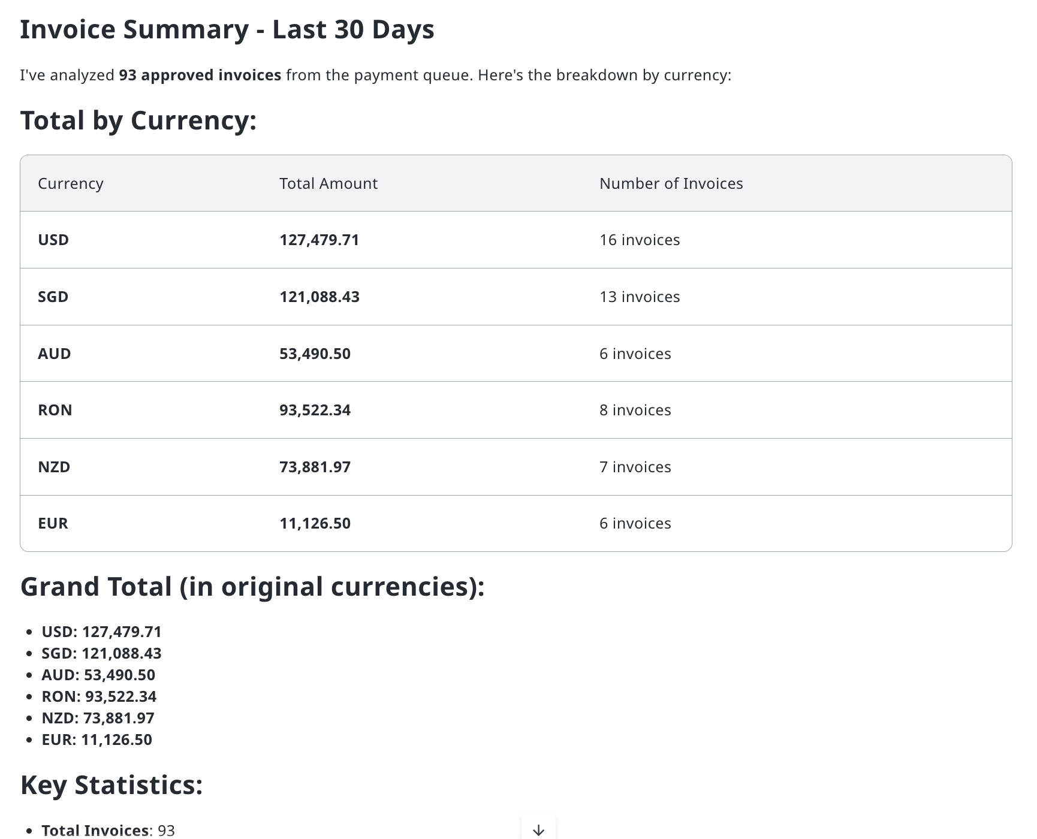Select the RON currency cell

click(55, 410)
